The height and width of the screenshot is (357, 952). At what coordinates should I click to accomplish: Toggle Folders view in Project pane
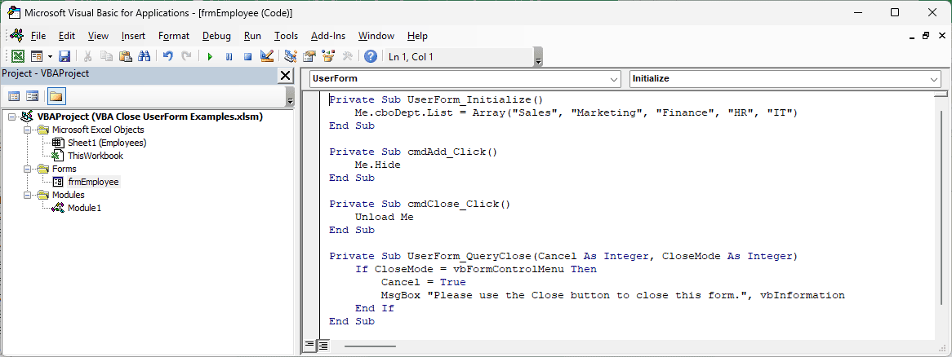click(x=56, y=95)
